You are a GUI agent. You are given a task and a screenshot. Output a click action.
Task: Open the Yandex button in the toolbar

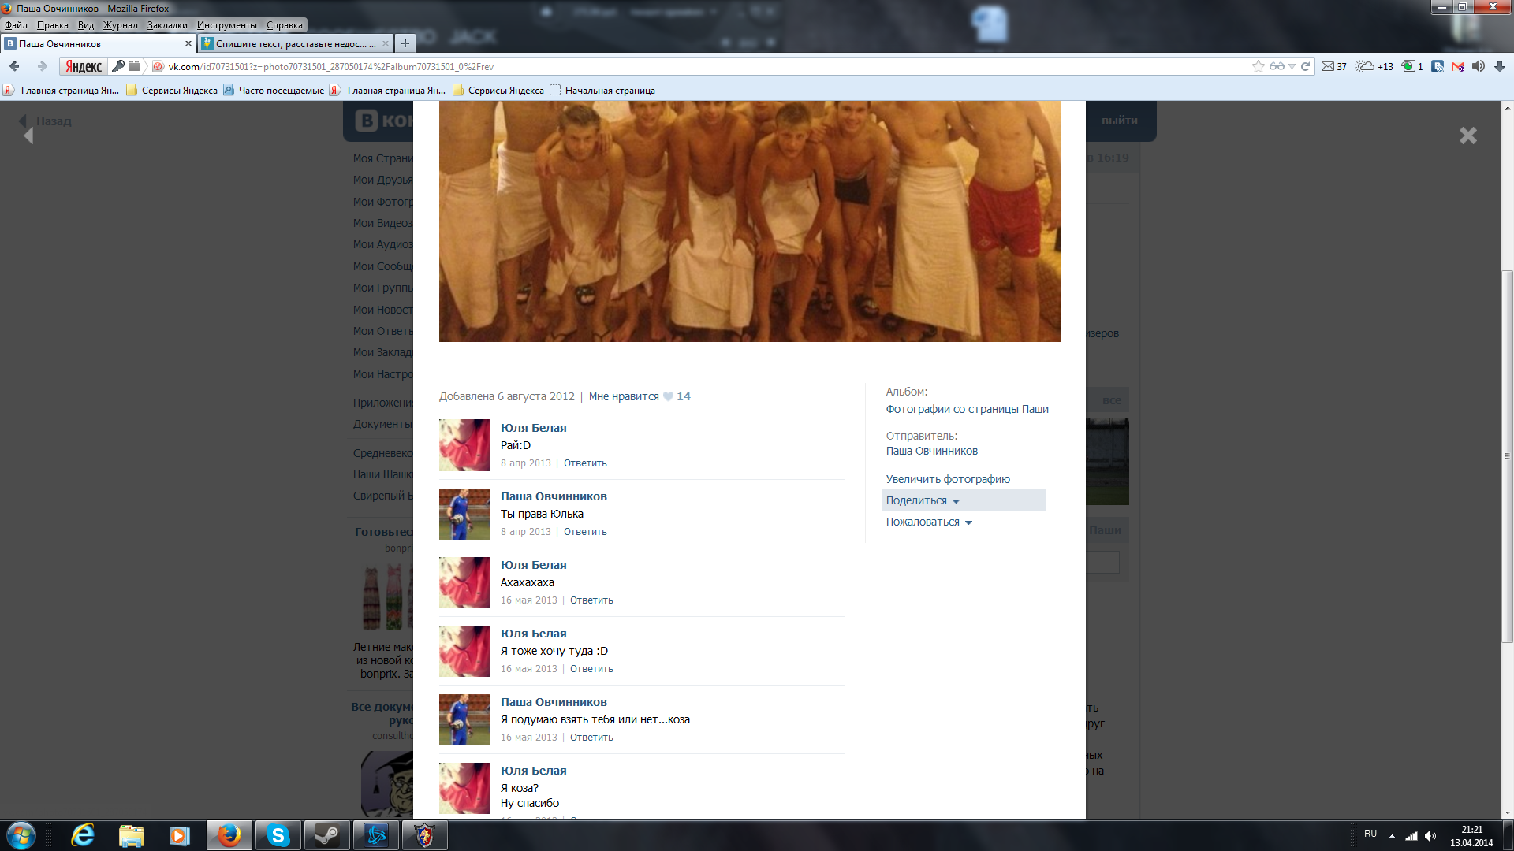click(83, 66)
